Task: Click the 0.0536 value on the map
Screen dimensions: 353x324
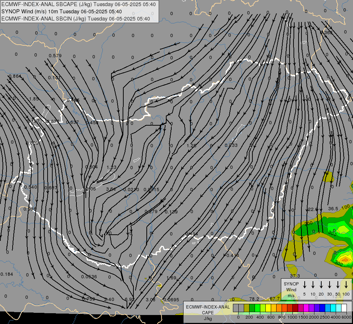Action: coord(89,276)
